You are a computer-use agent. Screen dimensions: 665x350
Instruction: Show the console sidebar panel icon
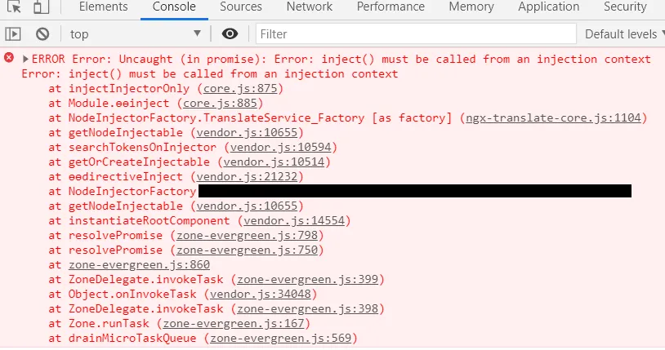click(x=13, y=34)
